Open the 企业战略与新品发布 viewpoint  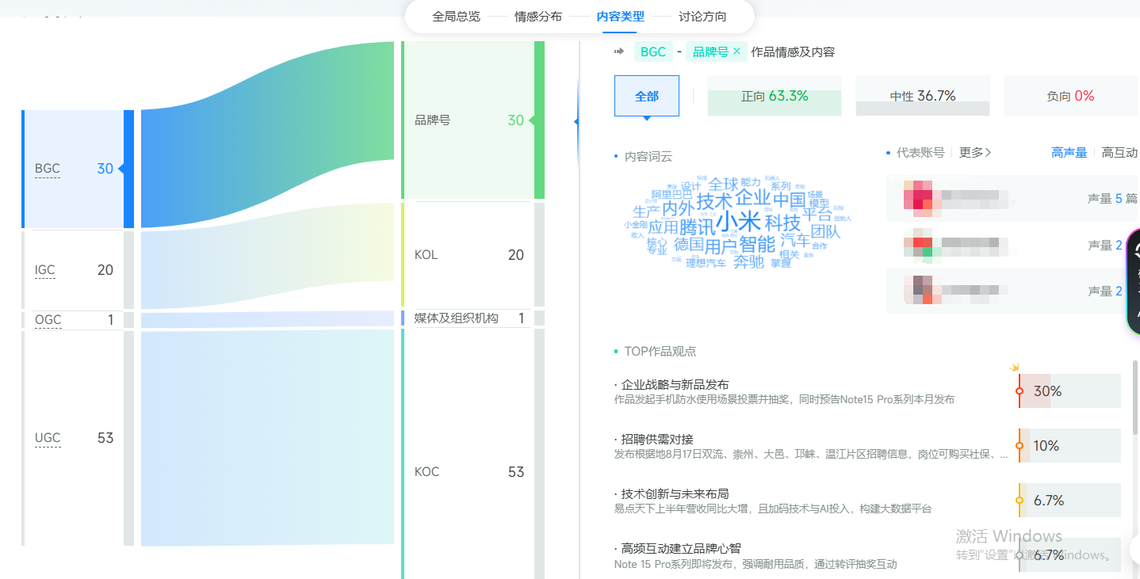tap(675, 384)
